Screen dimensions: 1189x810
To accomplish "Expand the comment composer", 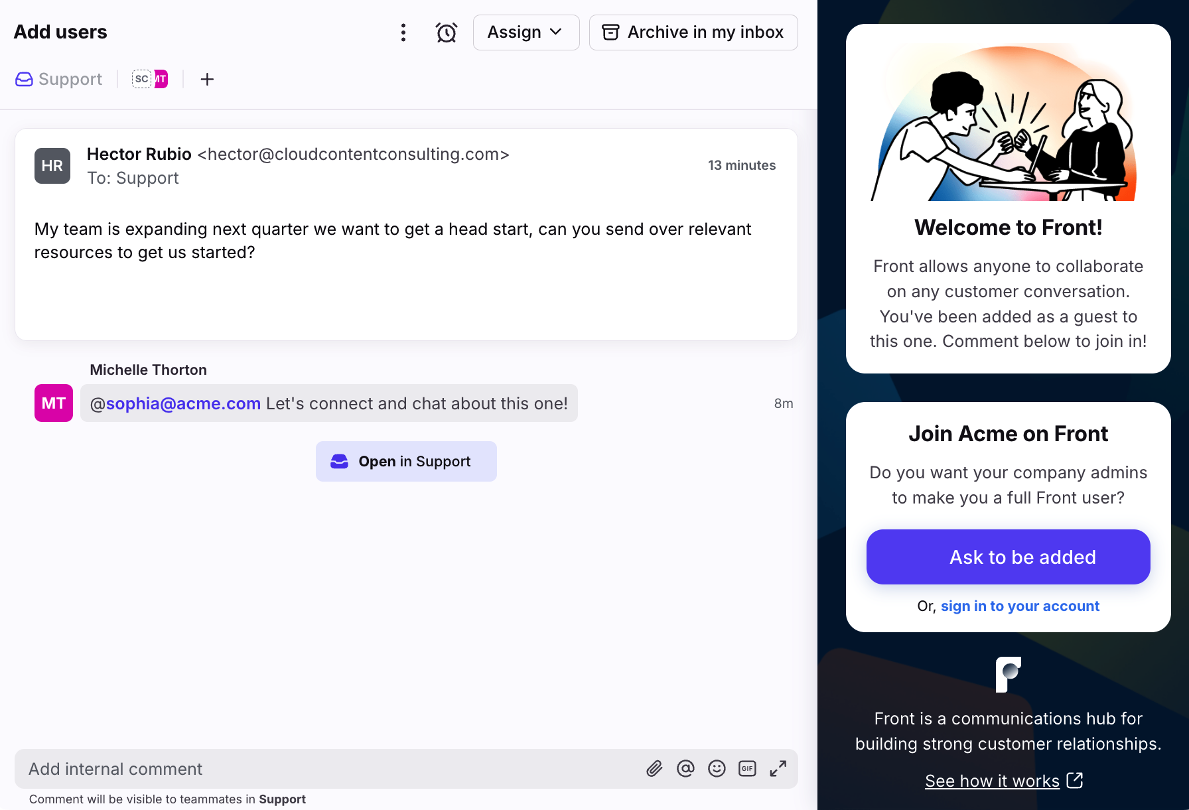I will coord(778,769).
